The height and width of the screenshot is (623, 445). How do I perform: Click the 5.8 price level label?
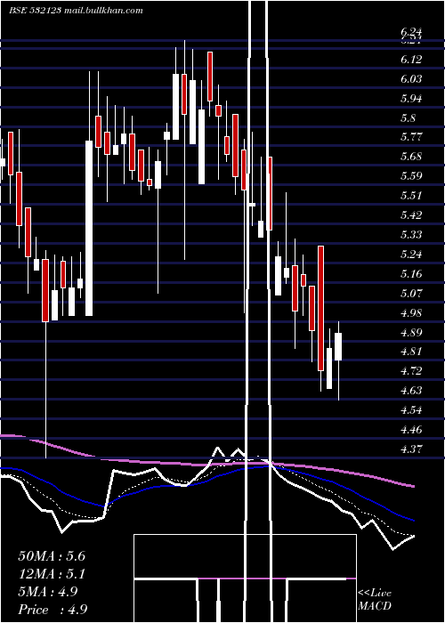pyautogui.click(x=408, y=118)
